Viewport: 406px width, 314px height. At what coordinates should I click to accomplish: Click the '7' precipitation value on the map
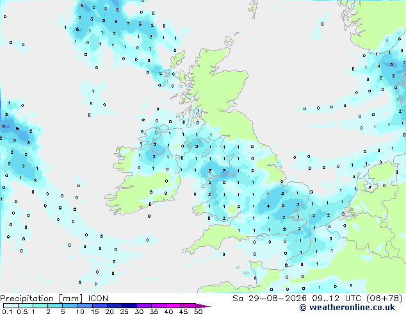pos(224,170)
